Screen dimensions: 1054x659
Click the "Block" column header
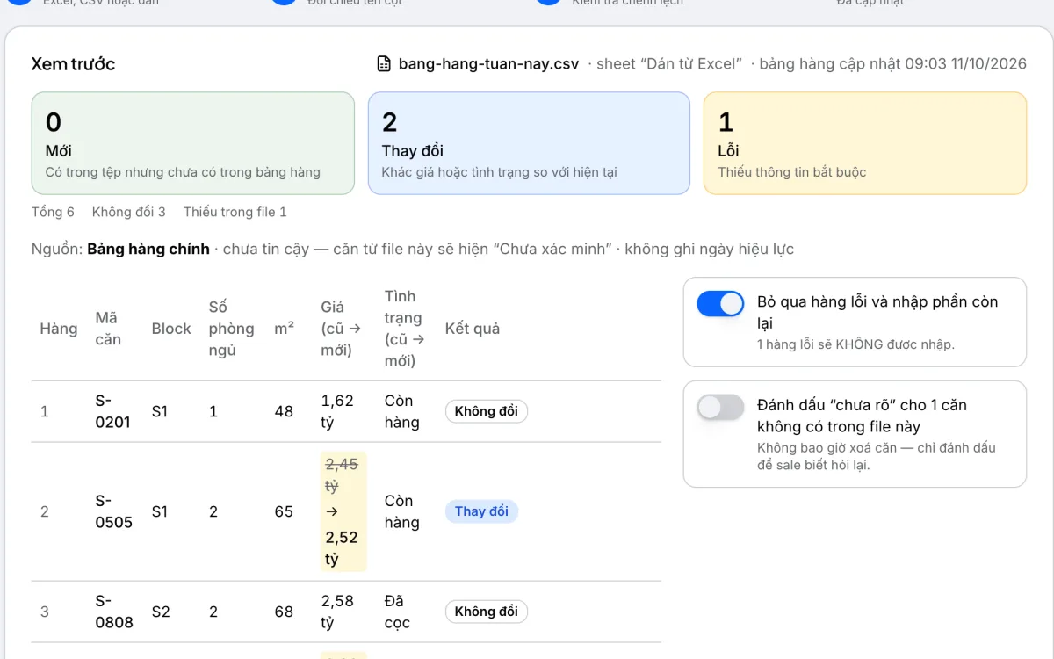(171, 329)
